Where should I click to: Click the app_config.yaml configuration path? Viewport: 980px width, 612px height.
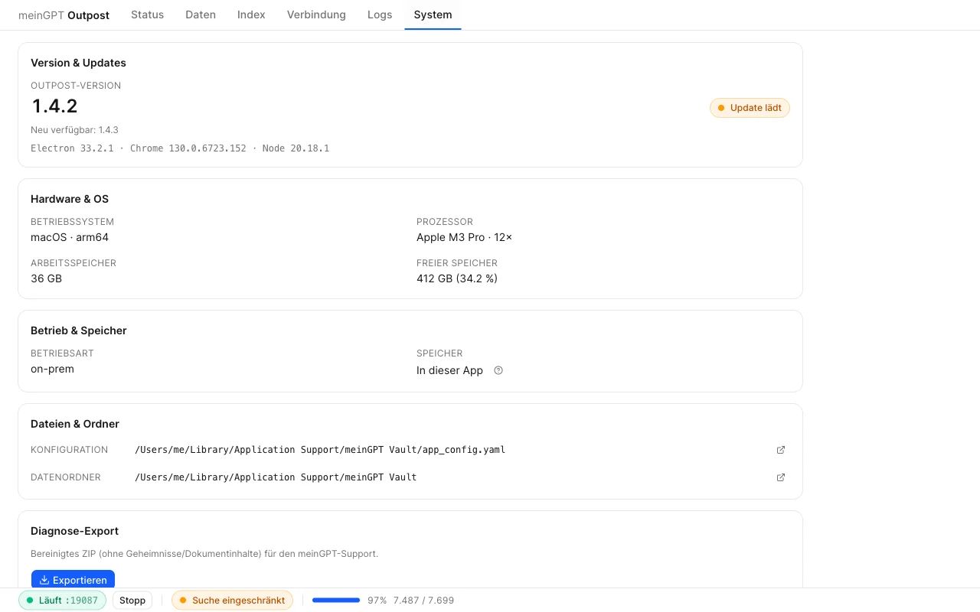(320, 450)
